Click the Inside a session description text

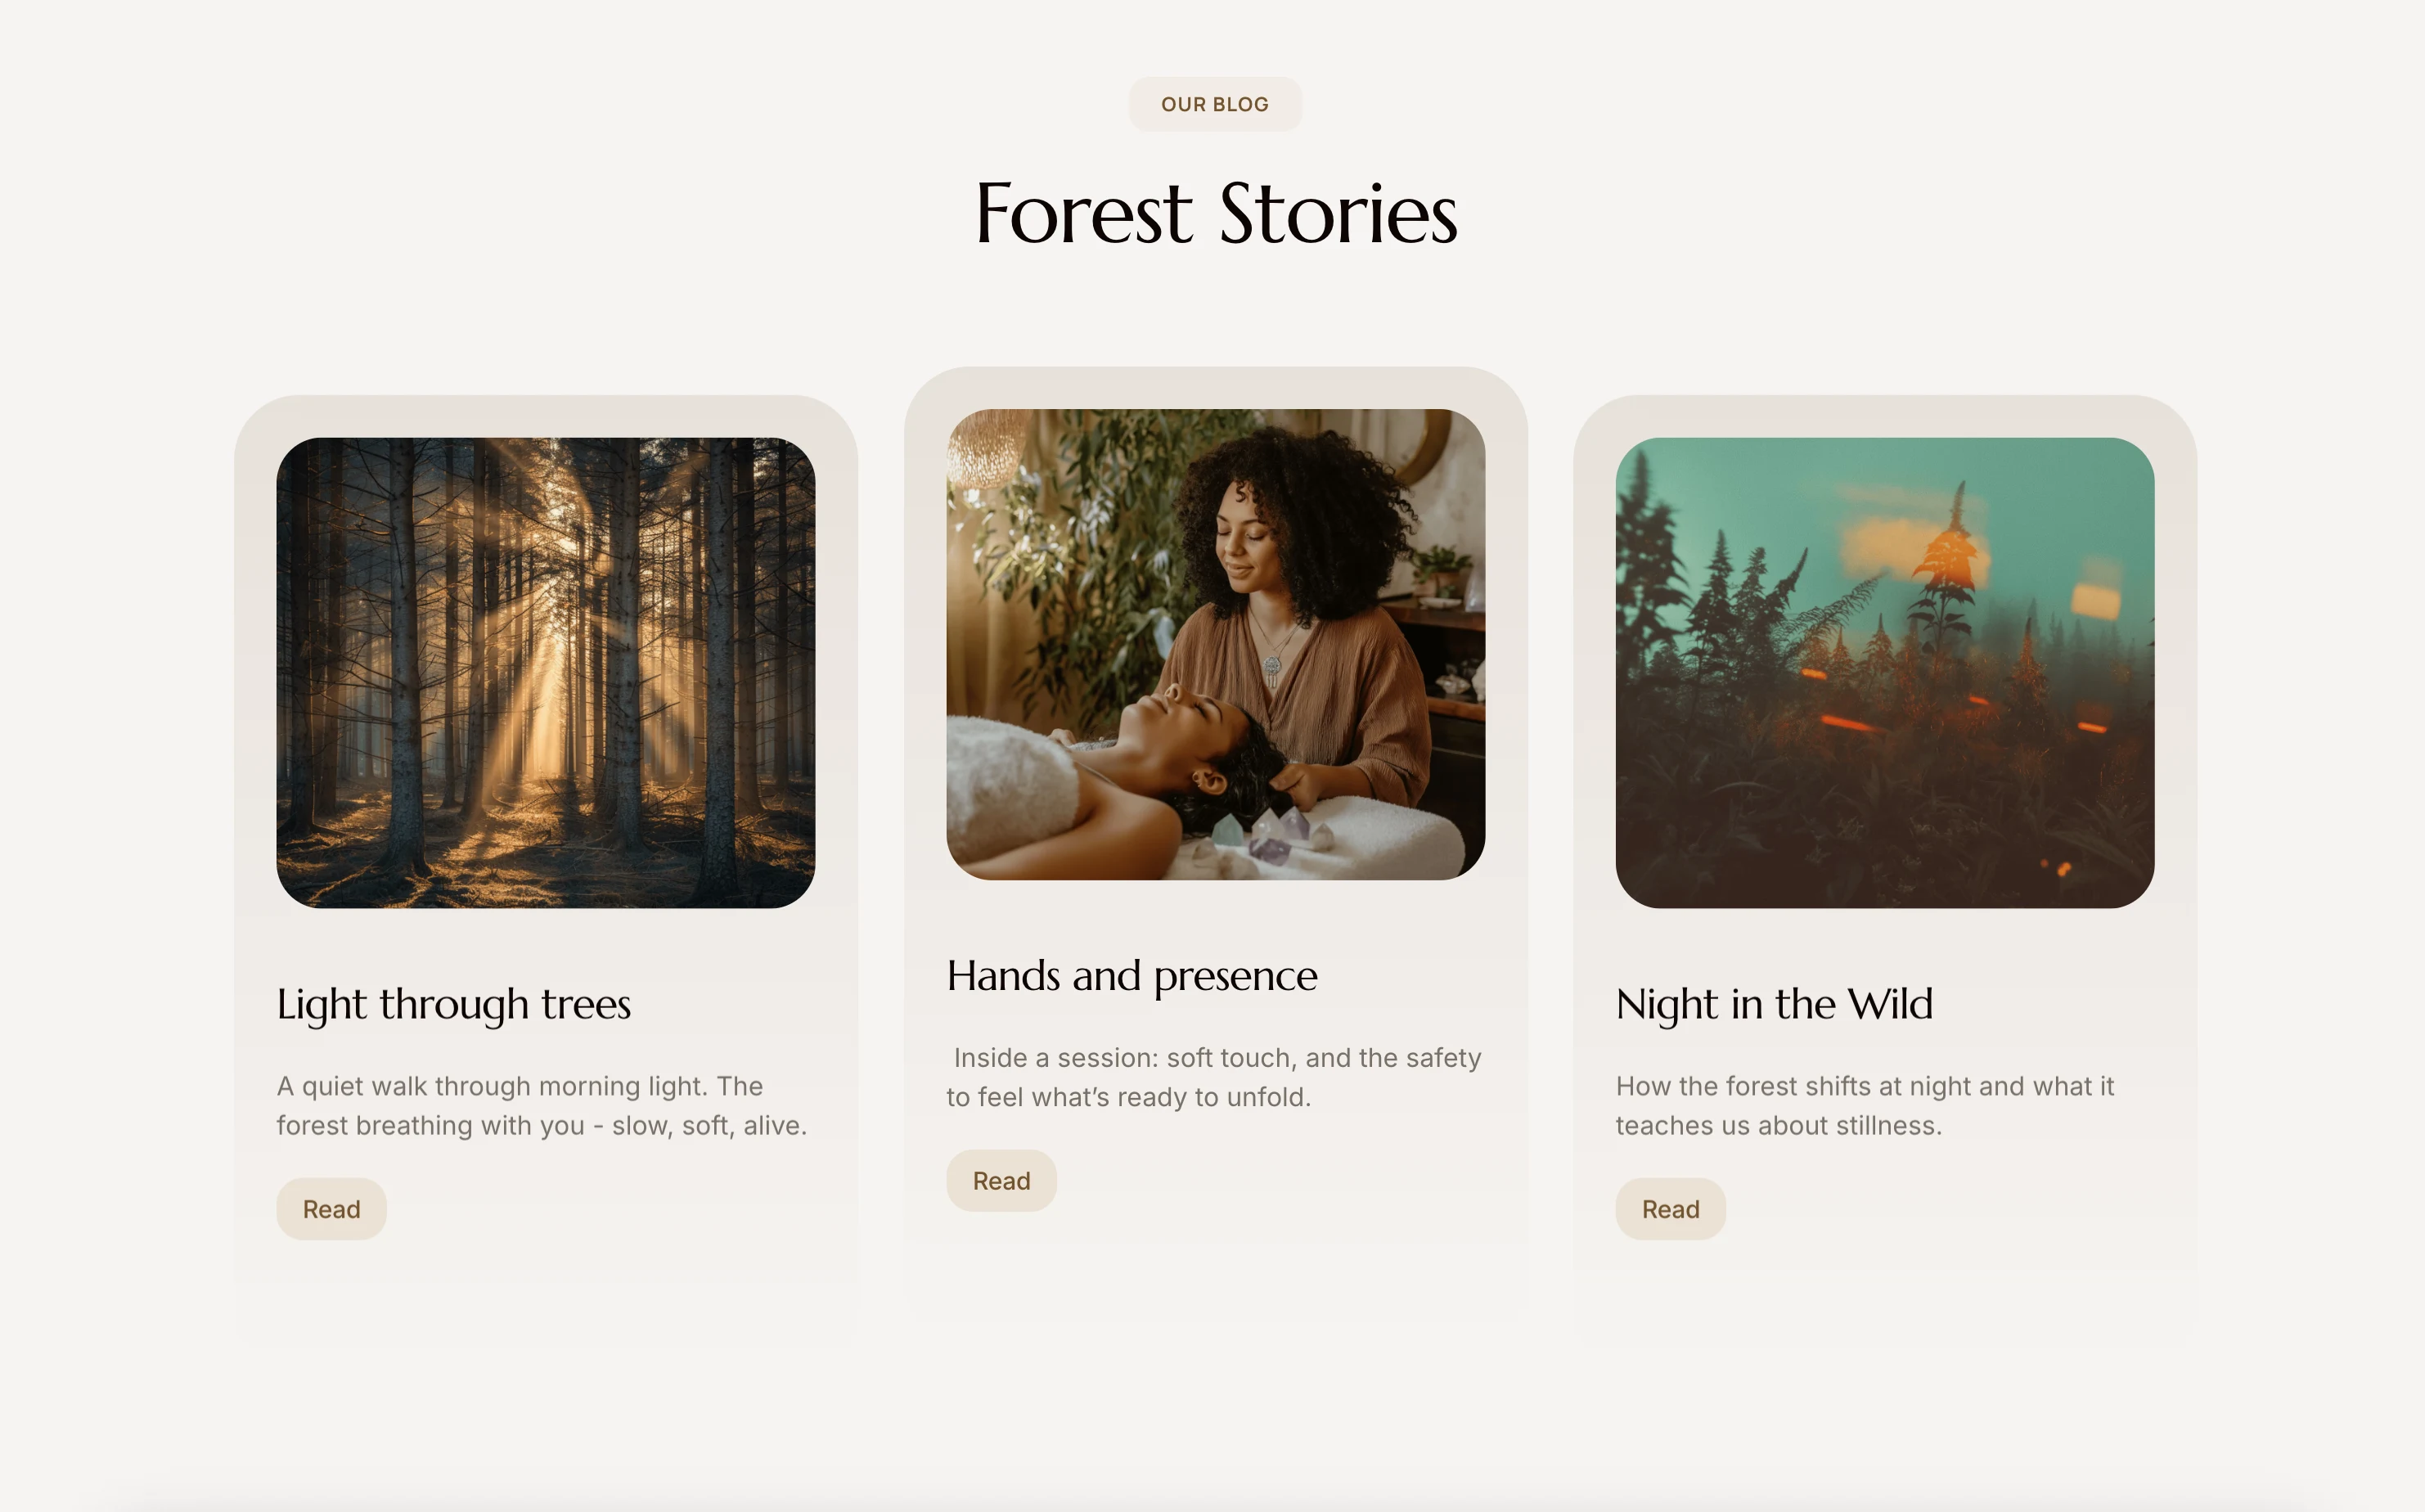[1214, 1078]
